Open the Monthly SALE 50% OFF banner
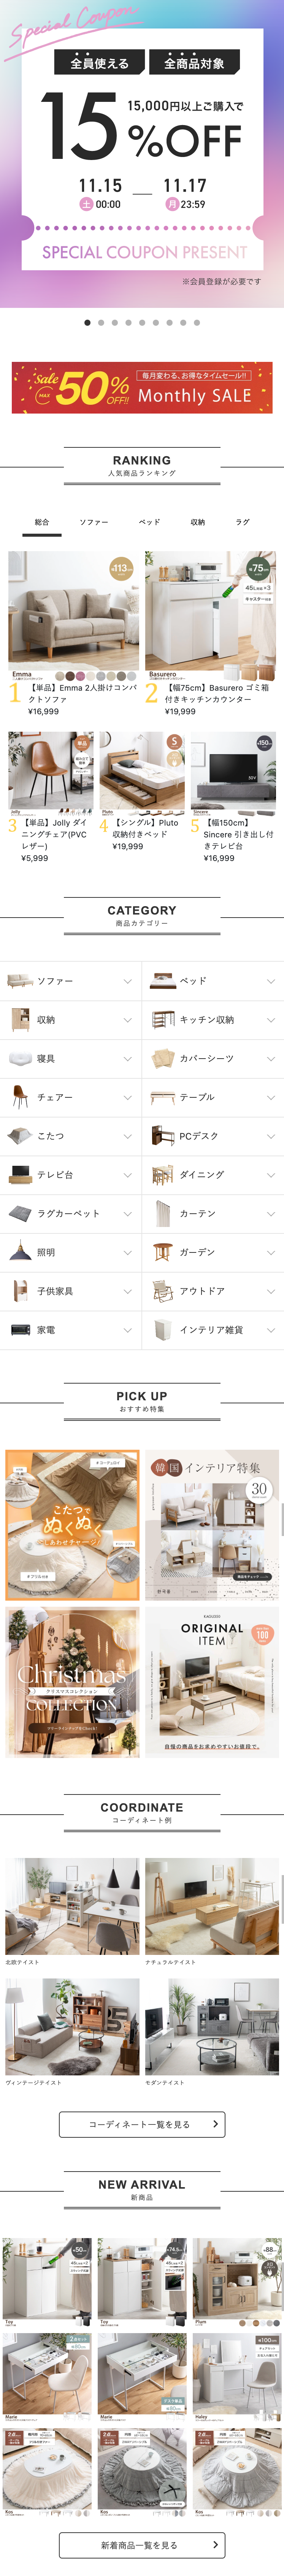Screen dimensions: 284x2576 click(142, 388)
